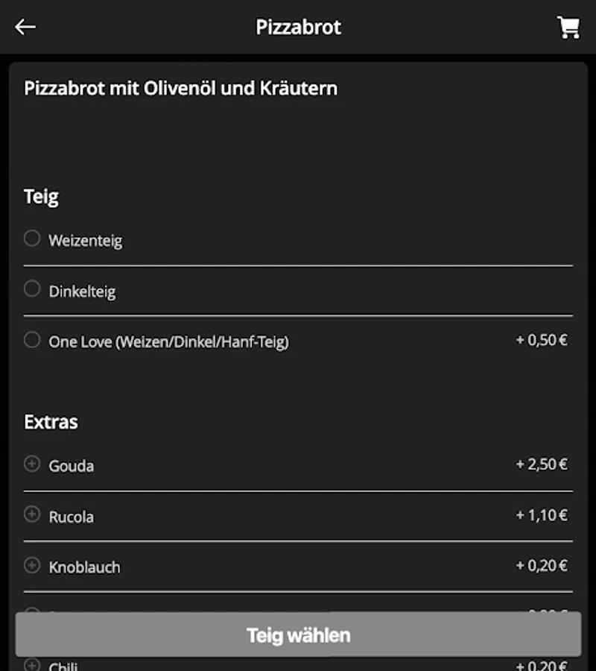Click the + 0,50 € One Love price
This screenshot has height=671, width=596.
542,341
